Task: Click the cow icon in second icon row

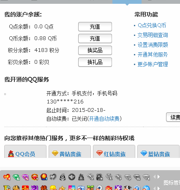Action: [128, 188]
